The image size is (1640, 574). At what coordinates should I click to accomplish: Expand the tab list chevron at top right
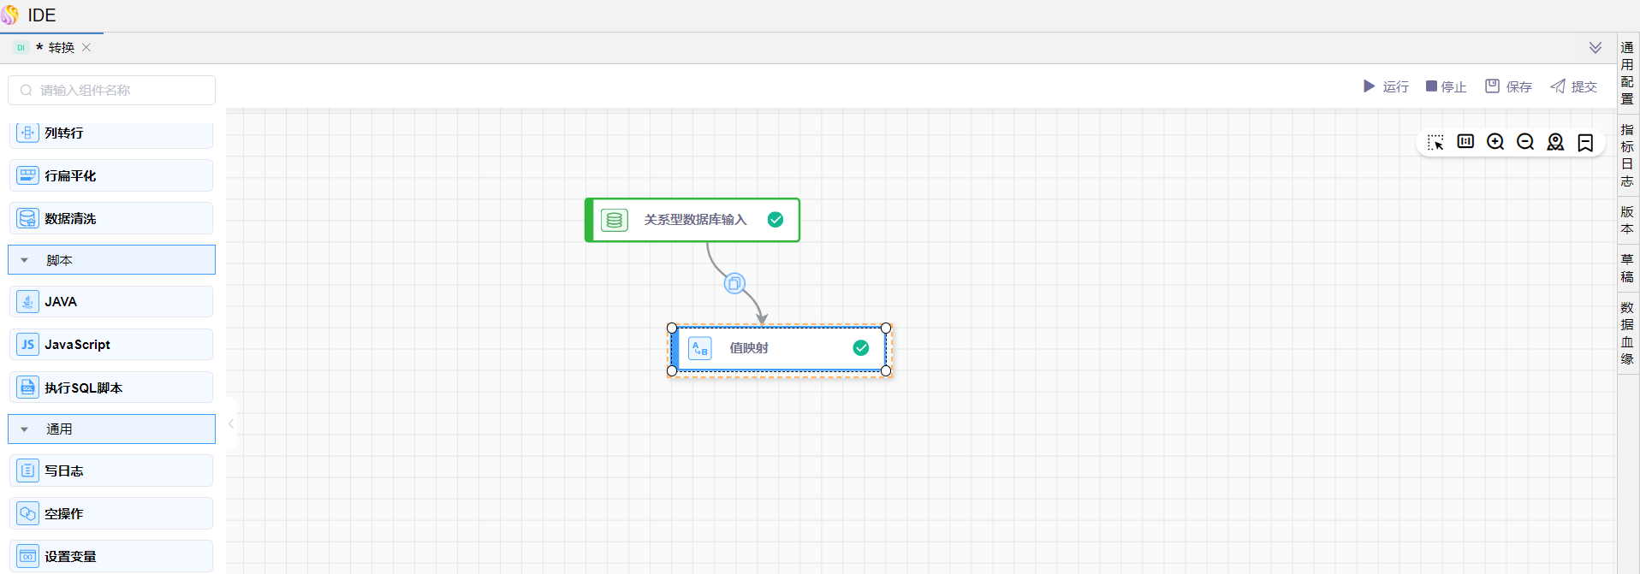pos(1595,48)
